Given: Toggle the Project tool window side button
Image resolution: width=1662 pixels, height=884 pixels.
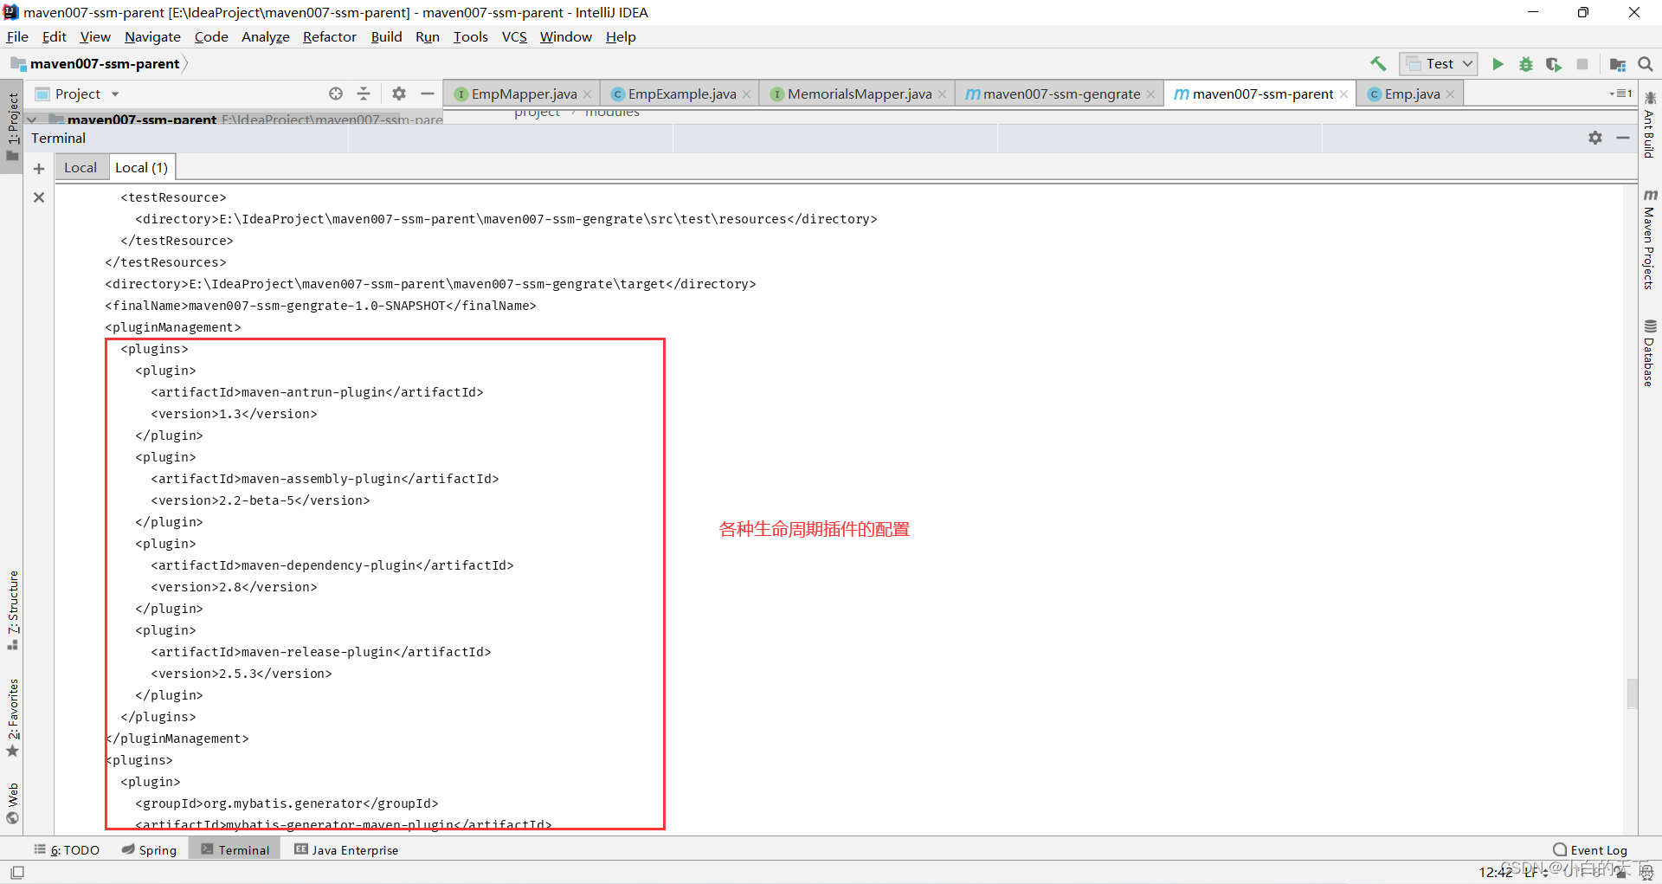Looking at the screenshot, I should pos(12,126).
